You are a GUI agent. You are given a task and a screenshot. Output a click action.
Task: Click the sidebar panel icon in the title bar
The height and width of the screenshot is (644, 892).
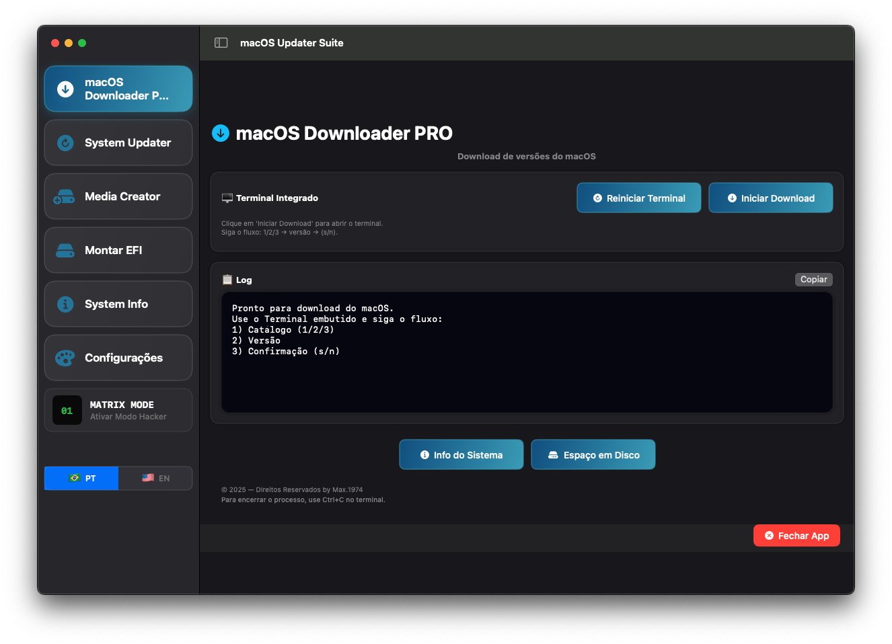[221, 42]
